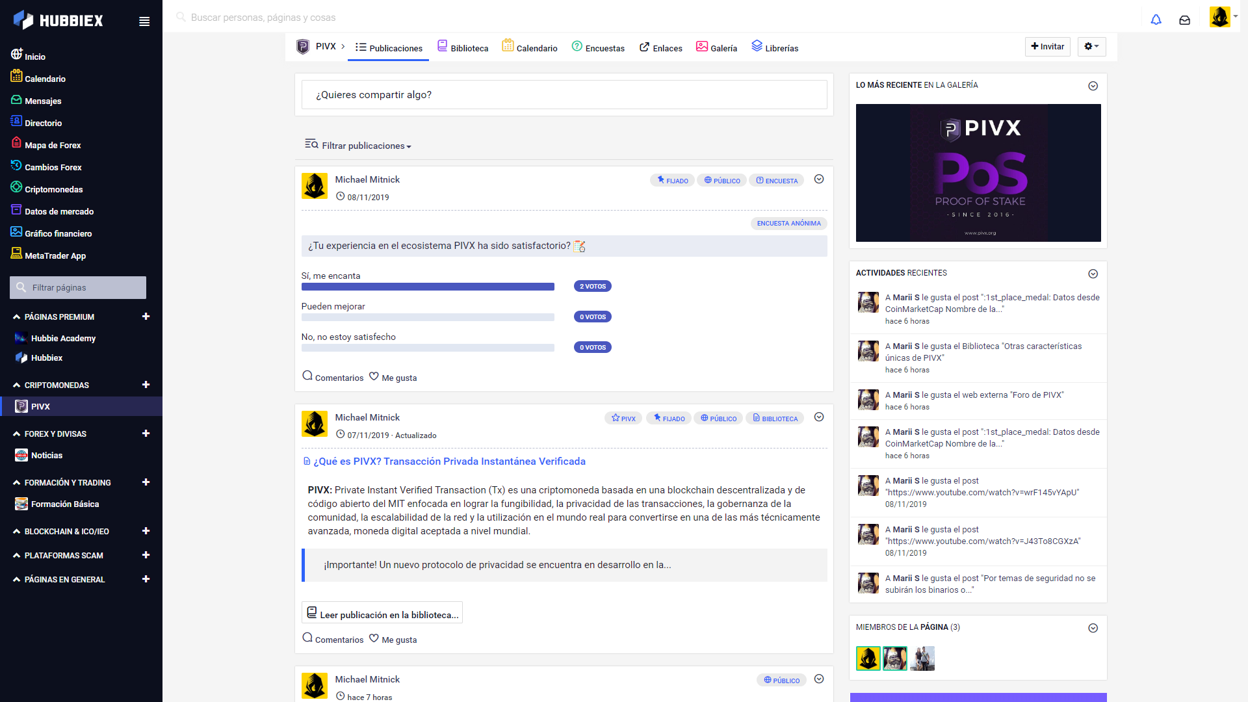Open the notifications bell icon
This screenshot has height=702, width=1248.
pos(1156,19)
